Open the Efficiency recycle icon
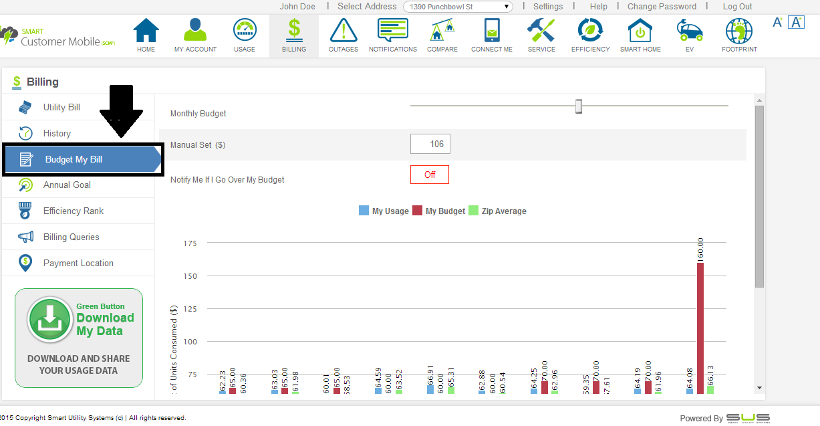820x426 pixels. (x=590, y=31)
